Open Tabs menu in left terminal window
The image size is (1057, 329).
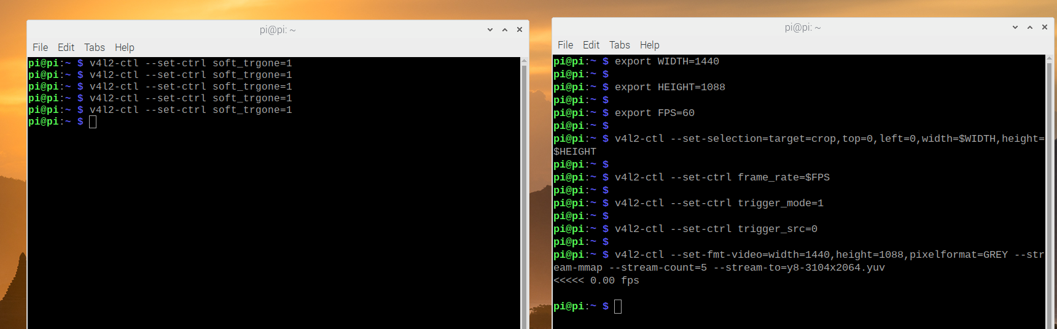[x=95, y=47]
